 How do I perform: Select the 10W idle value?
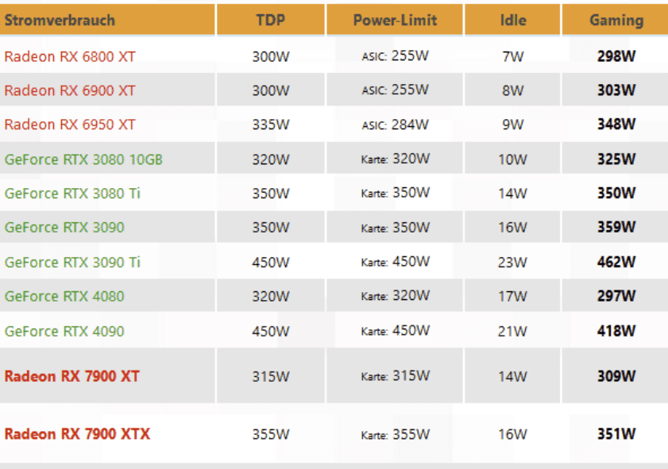pos(513,160)
